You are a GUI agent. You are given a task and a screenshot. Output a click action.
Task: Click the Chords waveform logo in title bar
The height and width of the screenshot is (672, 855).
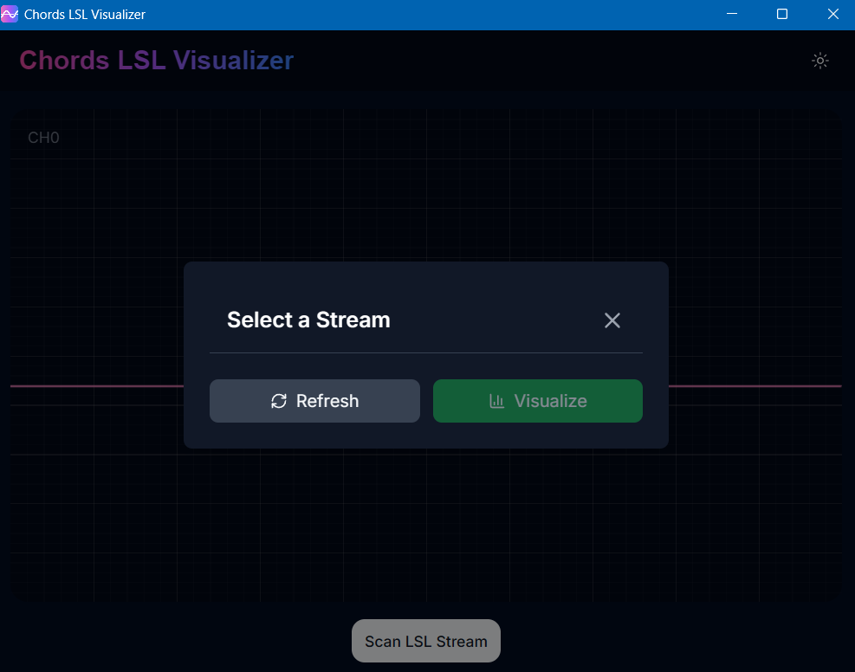(x=10, y=14)
